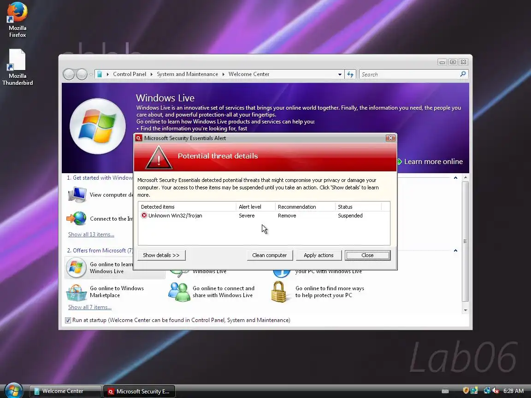
Task: Click the Windows Security shield tray icon
Action: 466,391
